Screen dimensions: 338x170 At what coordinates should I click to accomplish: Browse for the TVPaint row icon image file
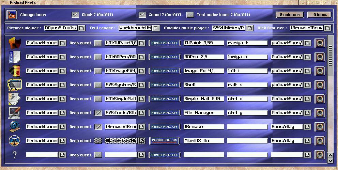(x=62, y=43)
